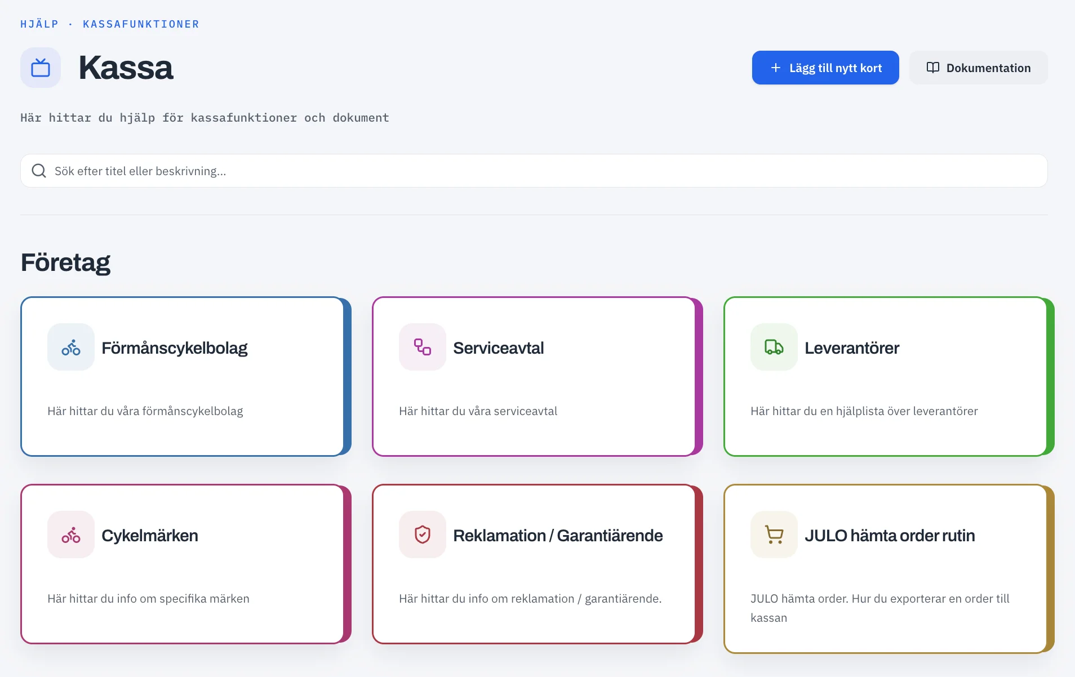Open the Dokumentation button
1075x677 pixels.
(979, 68)
